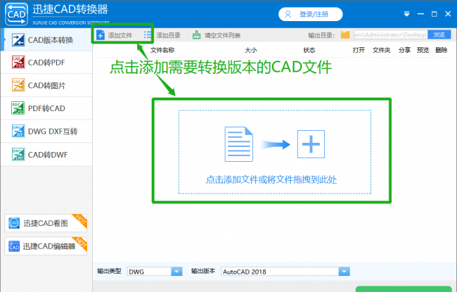Click the 添加目录 list icon
Screen dimensions: 457x292
[148, 35]
